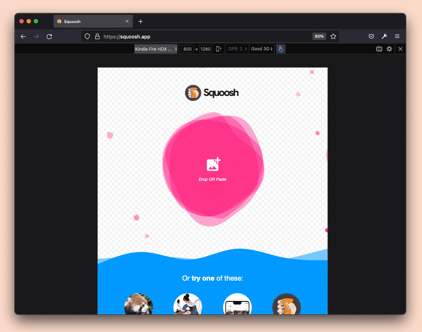This screenshot has height=332, width=422.
Task: Bookmark the page with the star
Action: click(x=333, y=36)
